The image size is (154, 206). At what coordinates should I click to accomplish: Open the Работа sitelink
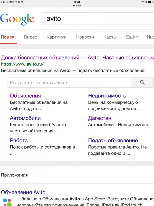click(x=19, y=140)
